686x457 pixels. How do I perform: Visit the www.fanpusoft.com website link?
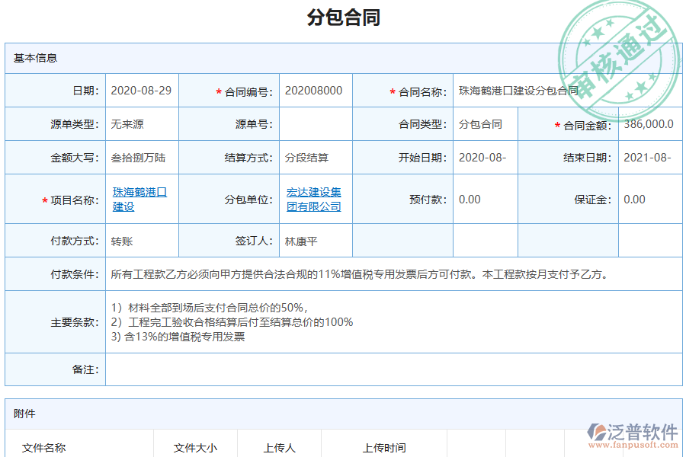(x=633, y=443)
